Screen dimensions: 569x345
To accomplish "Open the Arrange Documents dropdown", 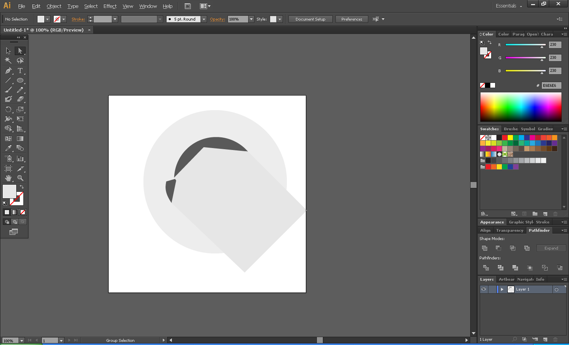I will tap(205, 6).
